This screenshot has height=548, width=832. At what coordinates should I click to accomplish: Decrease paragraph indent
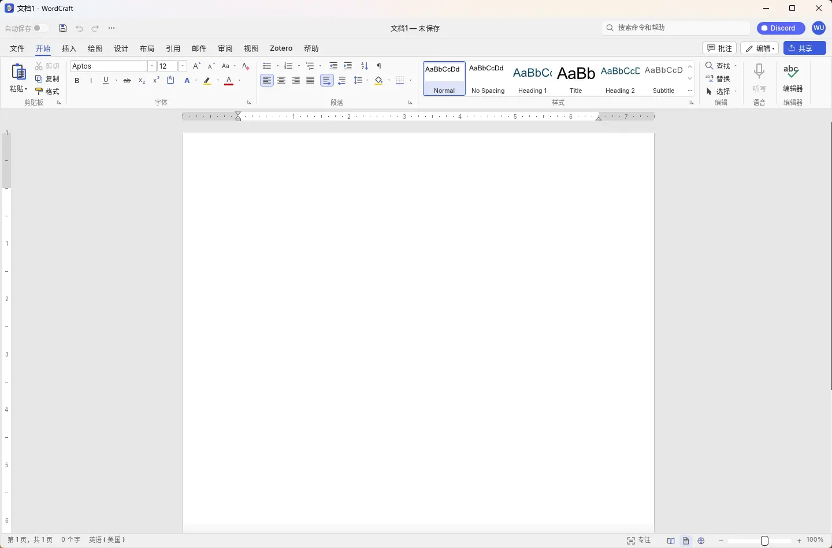tap(333, 66)
